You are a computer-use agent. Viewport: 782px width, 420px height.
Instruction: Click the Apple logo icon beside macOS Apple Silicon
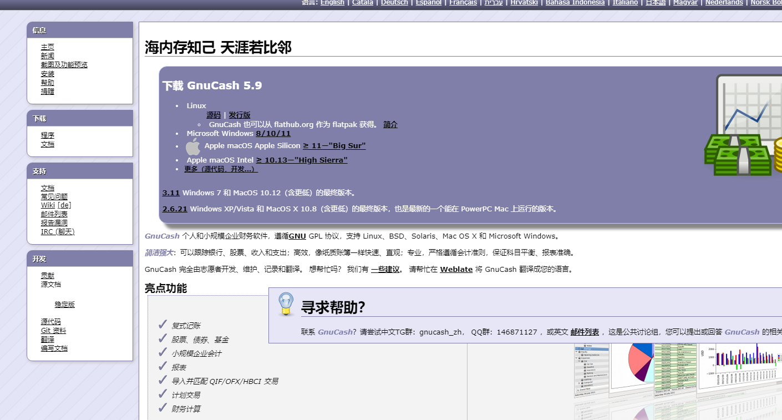tap(192, 146)
